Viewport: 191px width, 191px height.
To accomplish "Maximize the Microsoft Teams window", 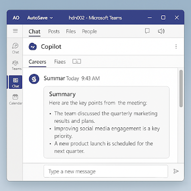I will (x=163, y=18).
